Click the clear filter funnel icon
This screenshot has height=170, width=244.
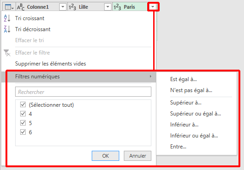(7, 53)
